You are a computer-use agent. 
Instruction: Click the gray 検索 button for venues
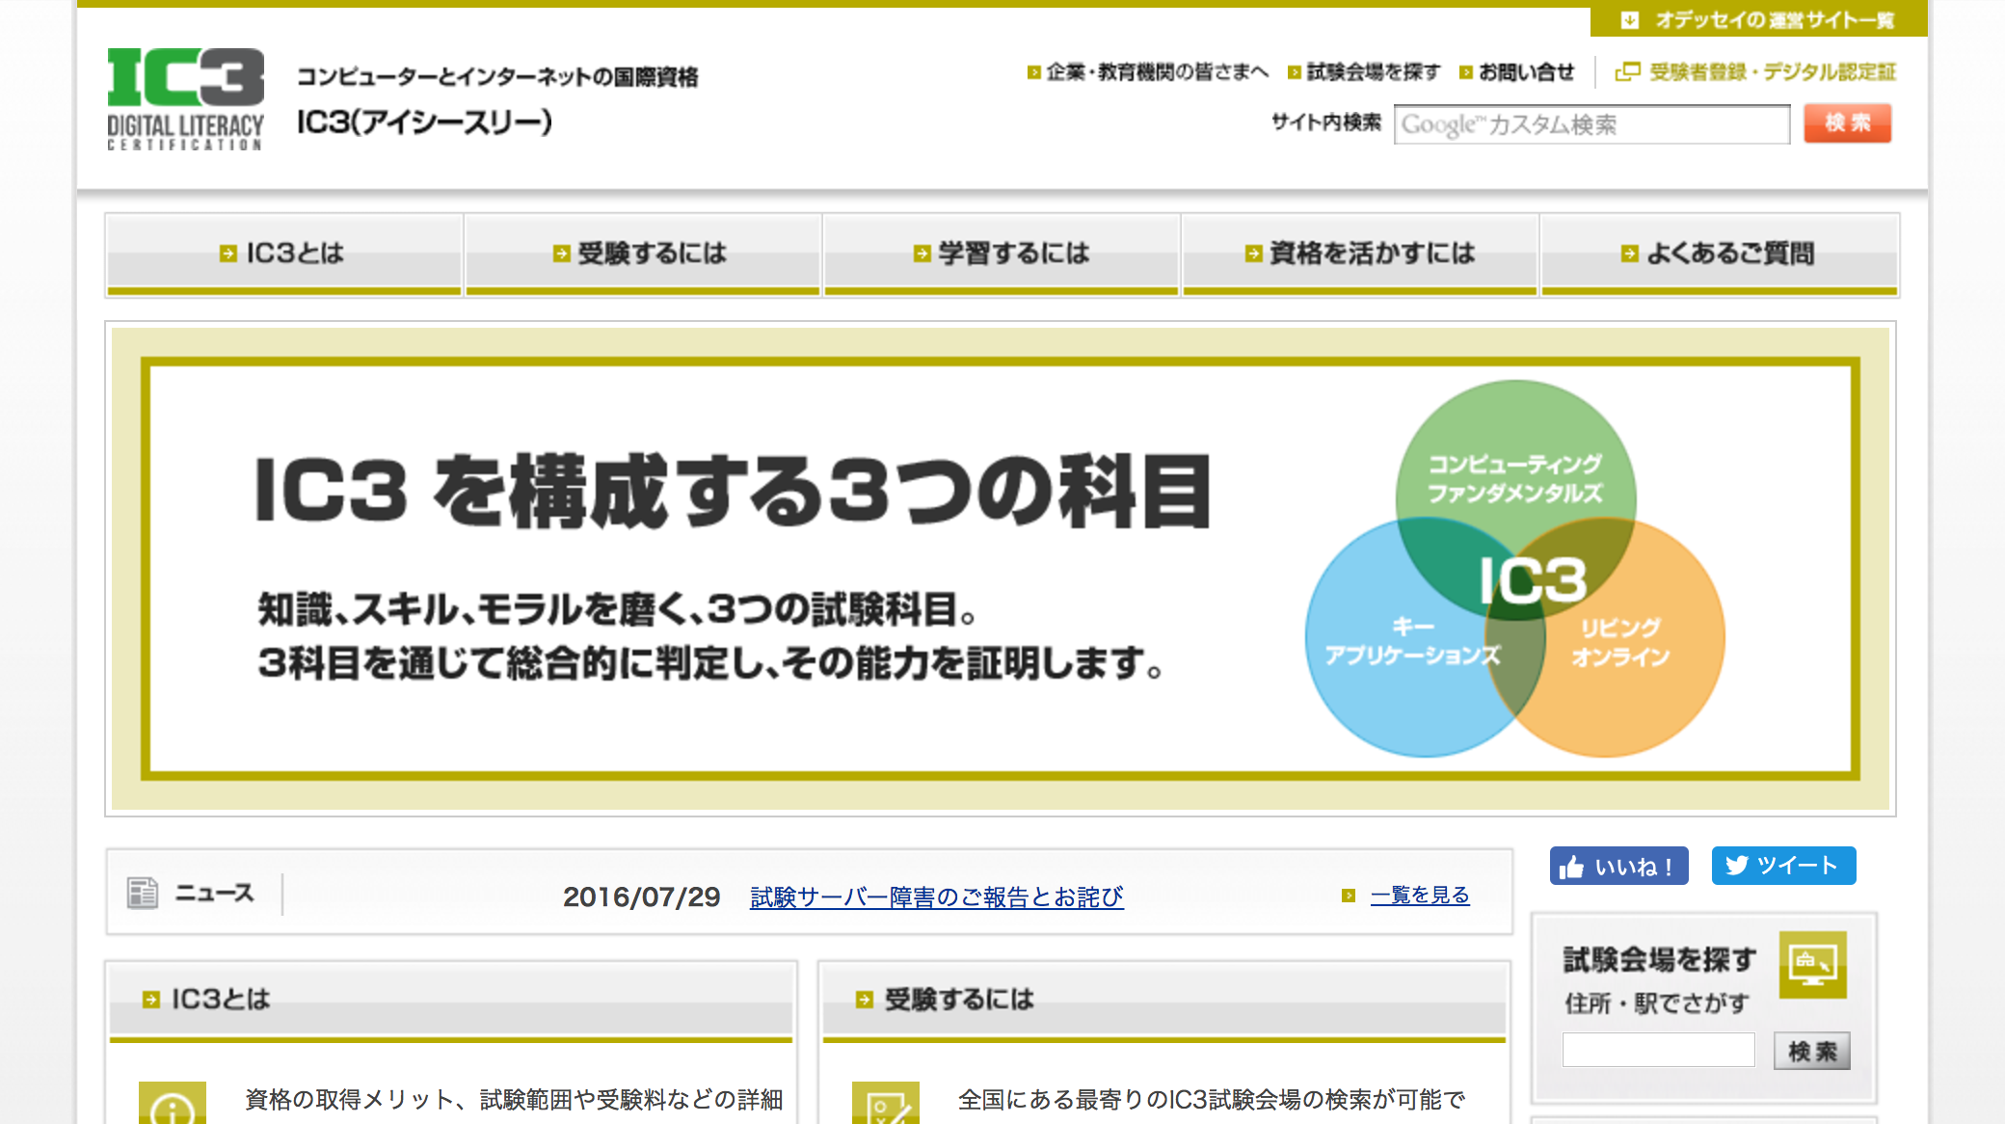pos(1812,1051)
